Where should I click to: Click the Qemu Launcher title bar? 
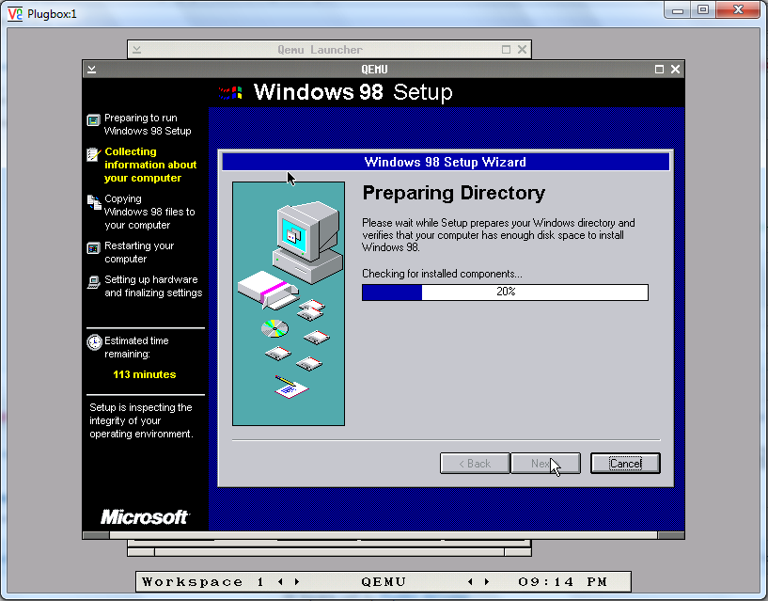[x=329, y=50]
